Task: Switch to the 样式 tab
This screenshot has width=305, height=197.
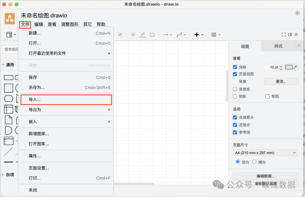Action: 278,46
